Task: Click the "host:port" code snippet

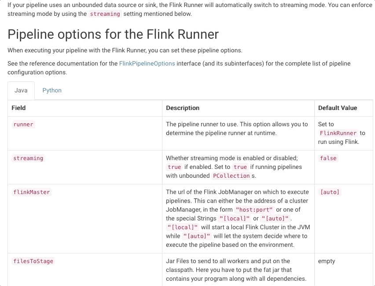Action: pyautogui.click(x=254, y=209)
